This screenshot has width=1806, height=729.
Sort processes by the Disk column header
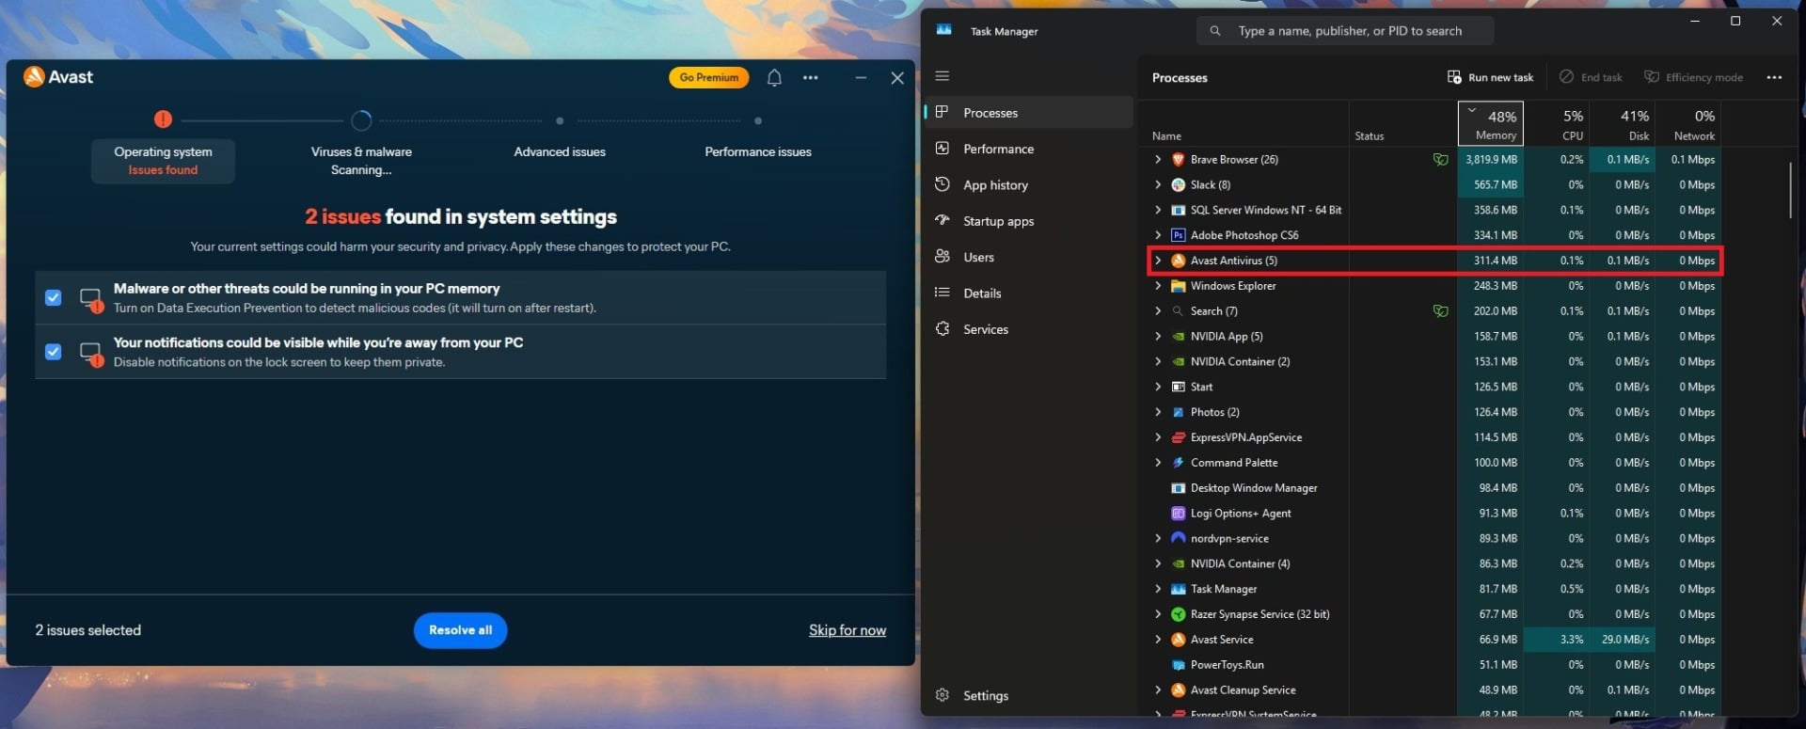(x=1623, y=123)
